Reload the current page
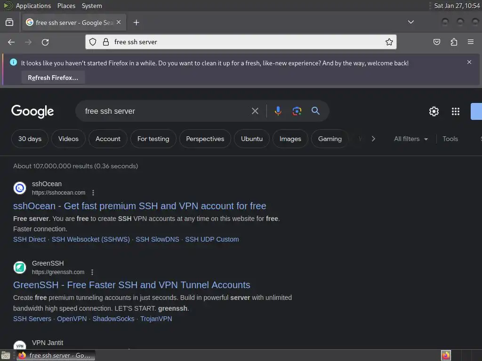This screenshot has height=361, width=482. 45,42
